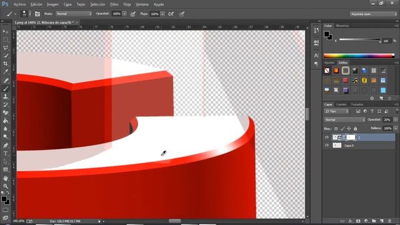
Task: Toggle lock image pixels
Action: click(342, 129)
